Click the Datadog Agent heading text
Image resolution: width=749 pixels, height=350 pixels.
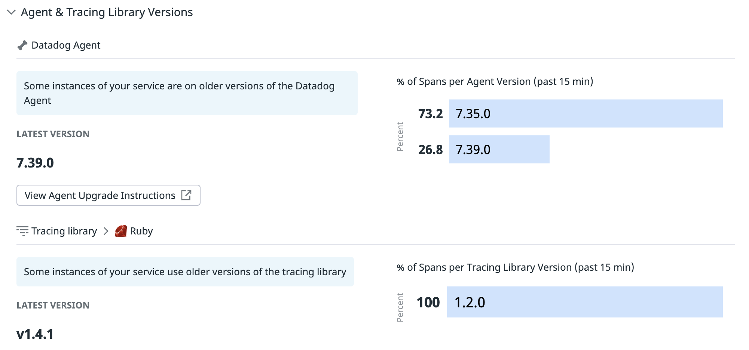[x=66, y=45]
